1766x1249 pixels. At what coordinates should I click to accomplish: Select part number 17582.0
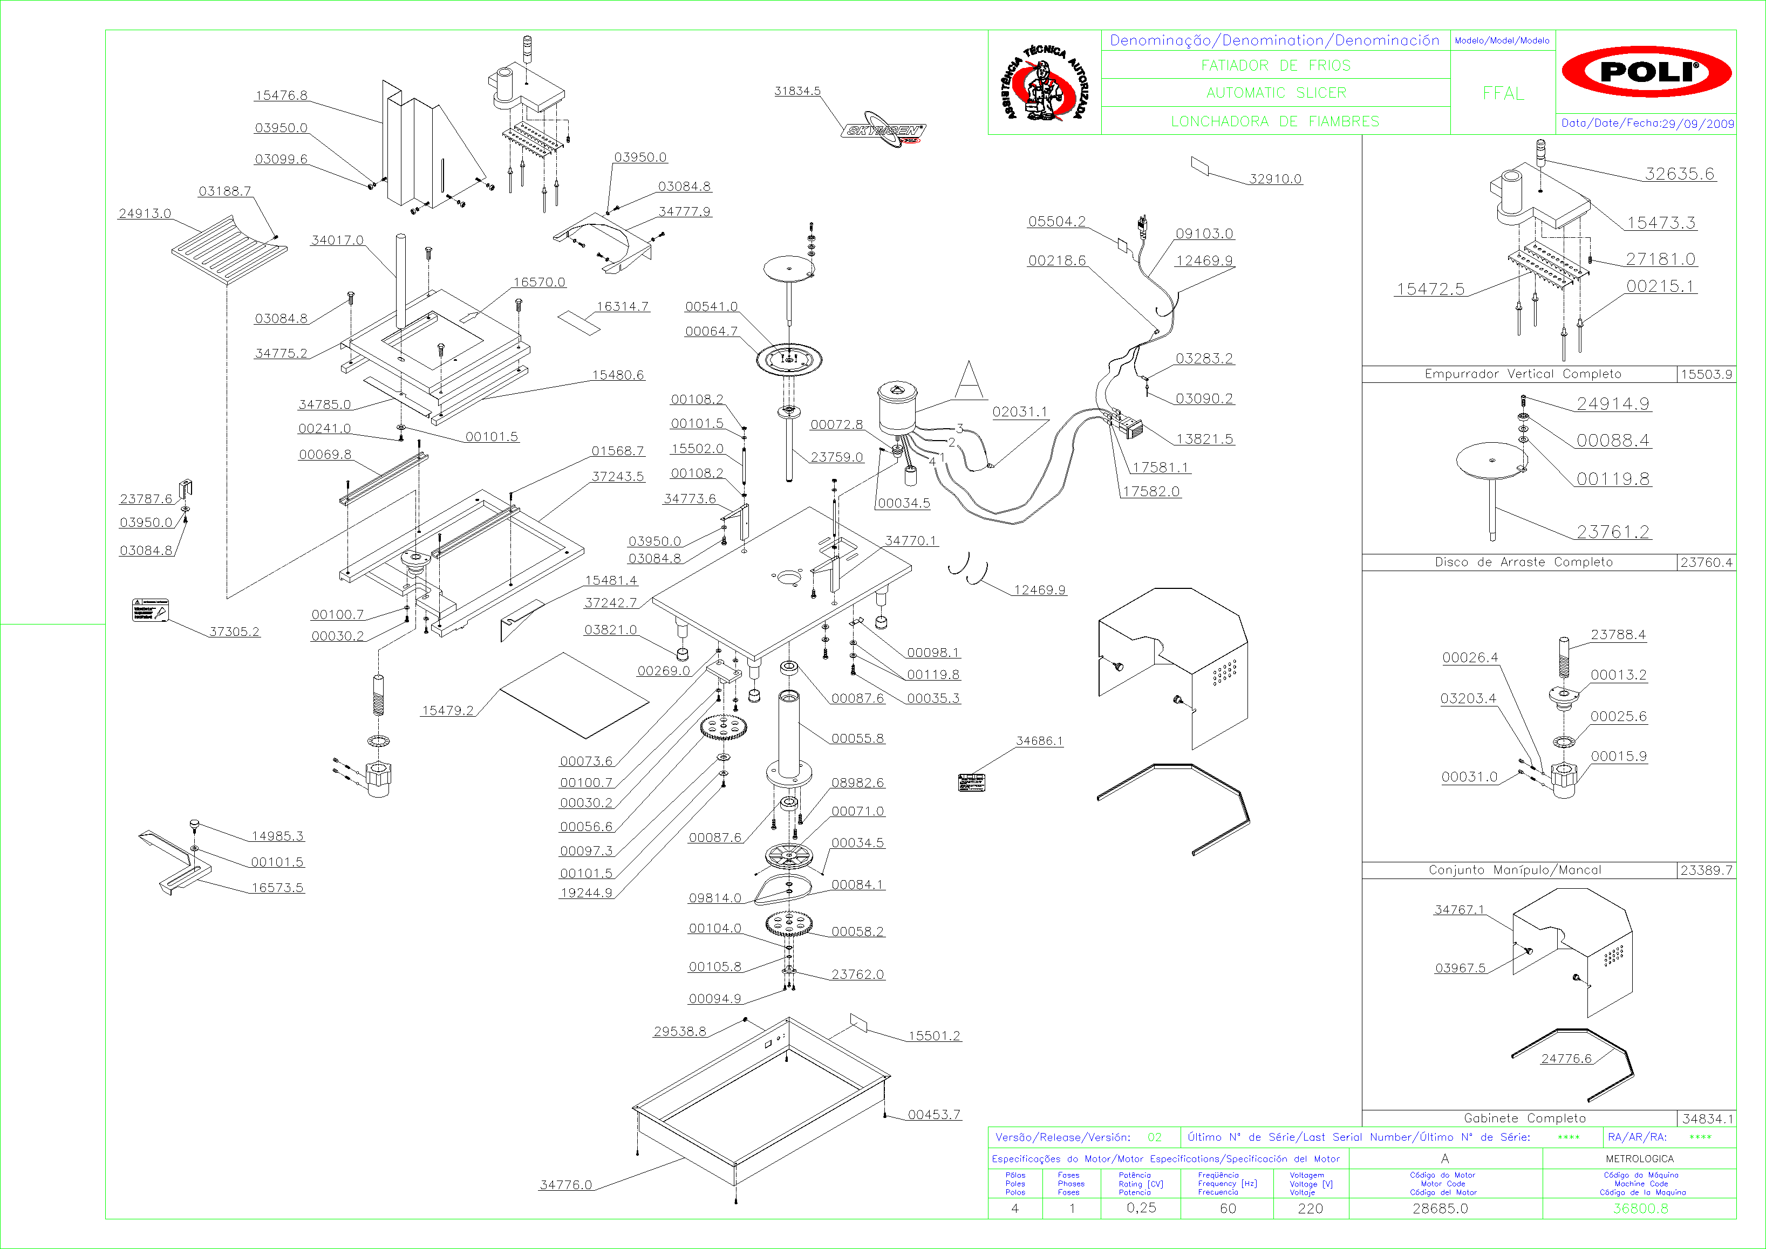pyautogui.click(x=1151, y=491)
